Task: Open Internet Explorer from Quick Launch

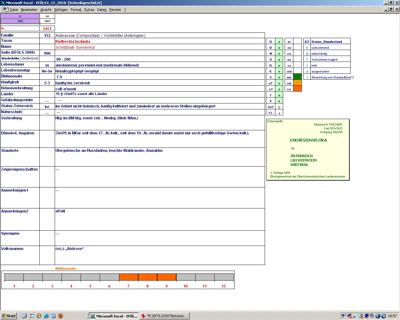Action: 46,316
